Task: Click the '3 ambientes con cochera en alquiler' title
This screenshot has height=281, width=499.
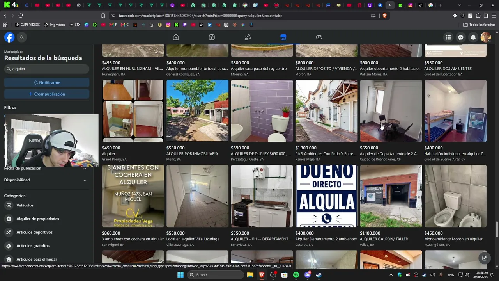Action: 133,239
